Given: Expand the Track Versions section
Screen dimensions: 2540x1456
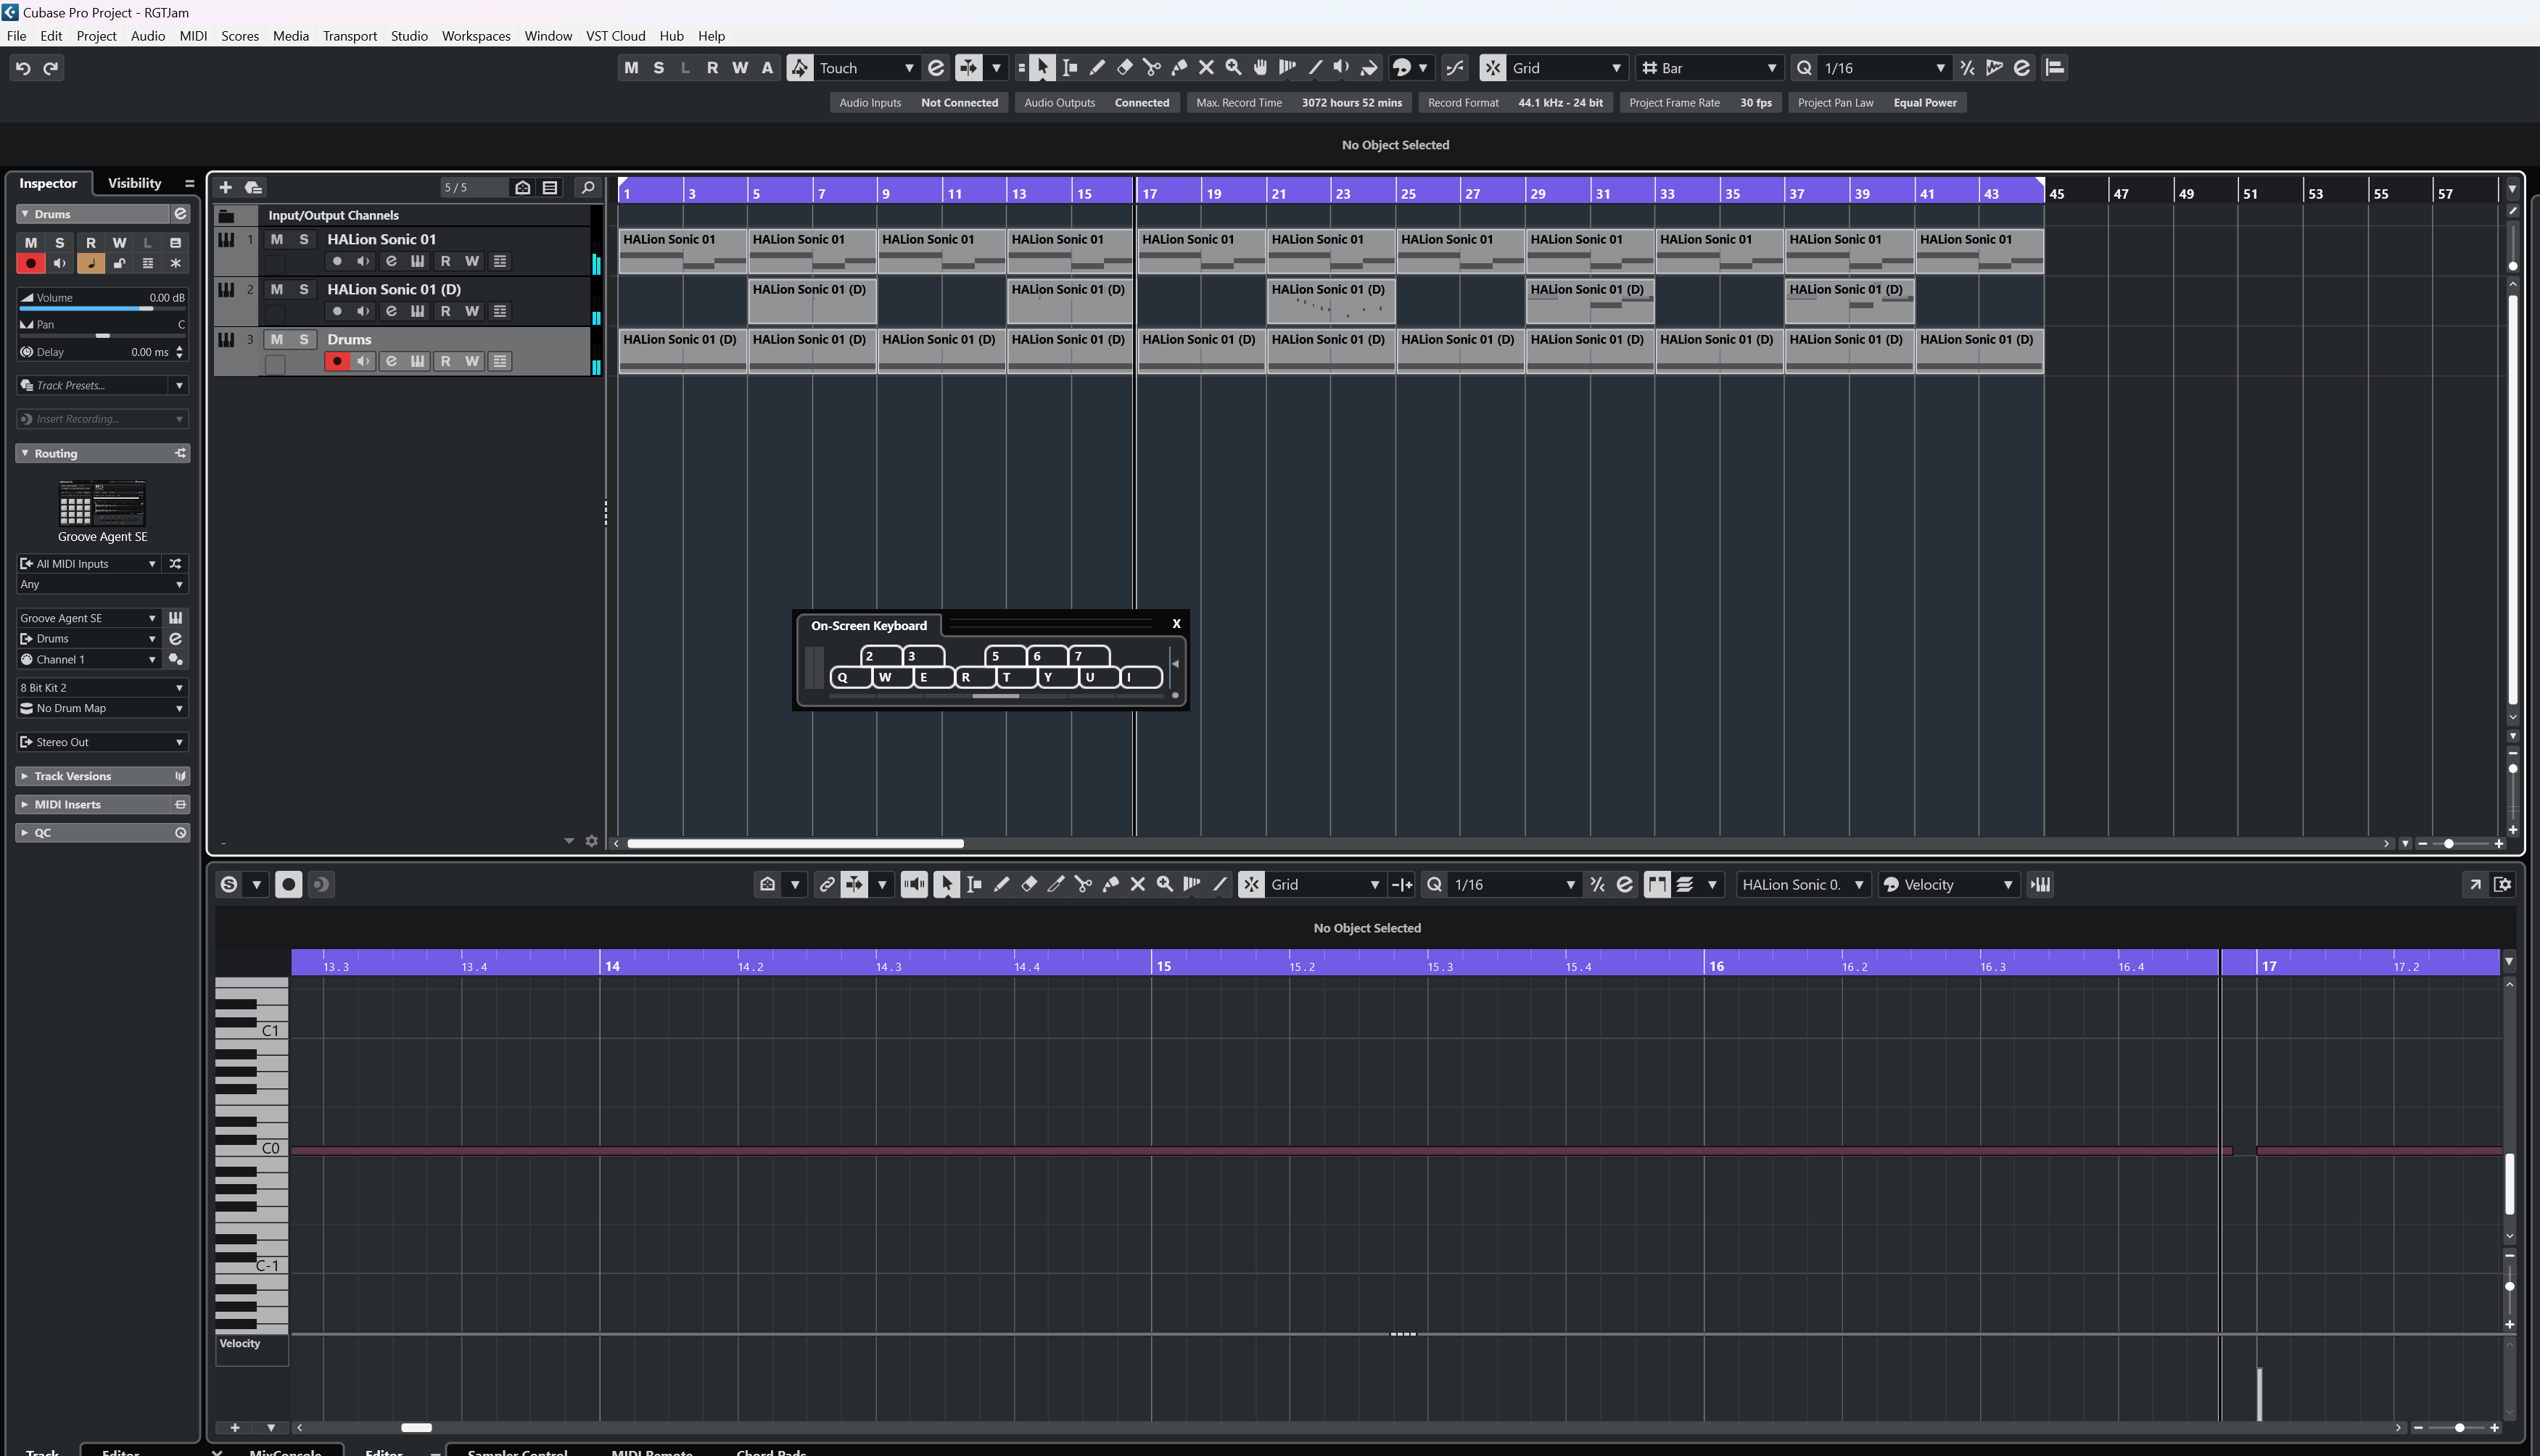Looking at the screenshot, I should [x=102, y=776].
